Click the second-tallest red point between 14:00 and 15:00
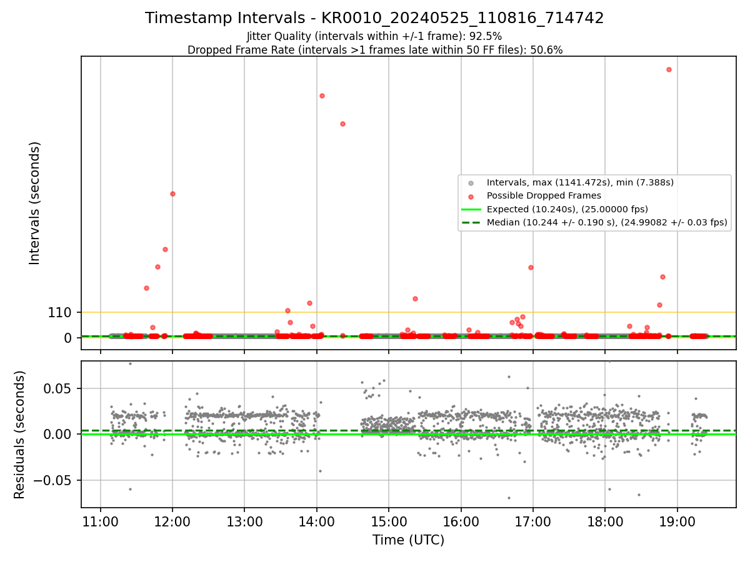Viewport: 750px width, 562px height. tap(342, 124)
